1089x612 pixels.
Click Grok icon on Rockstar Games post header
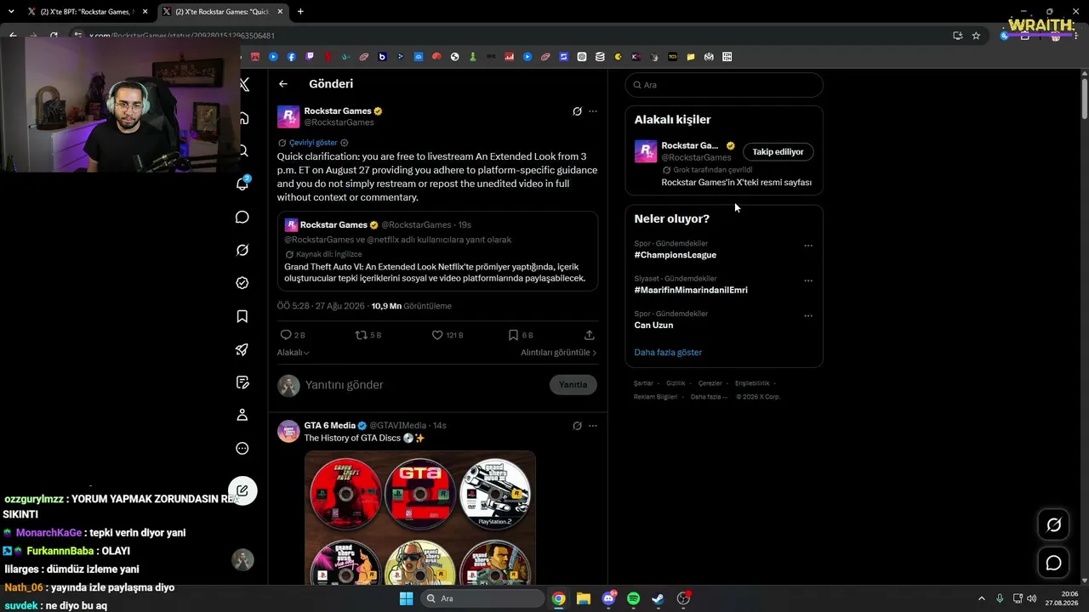point(577,111)
